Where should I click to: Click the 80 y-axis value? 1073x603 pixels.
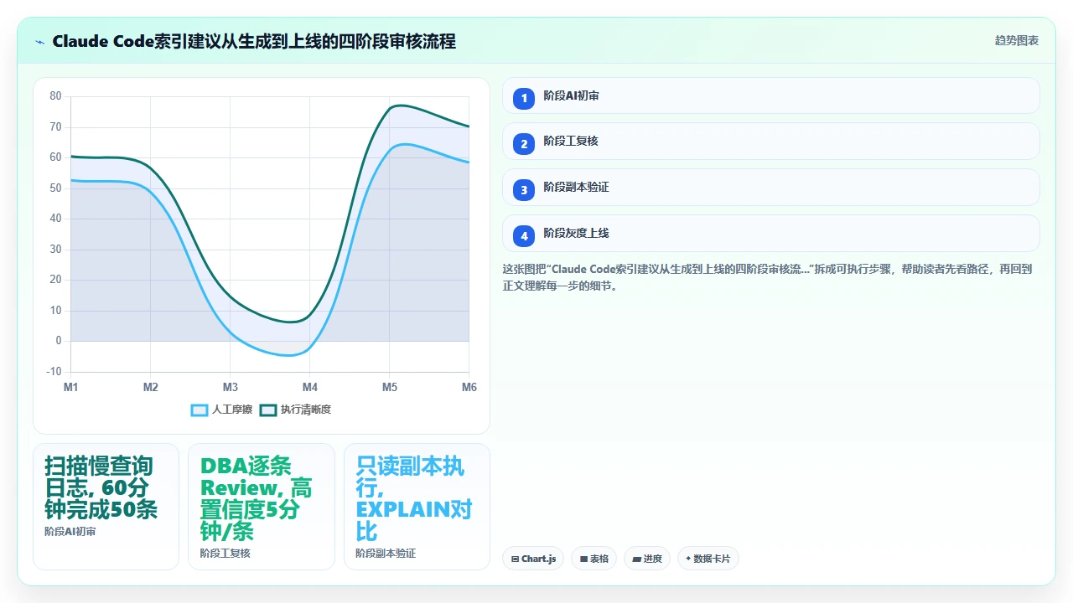(x=55, y=96)
